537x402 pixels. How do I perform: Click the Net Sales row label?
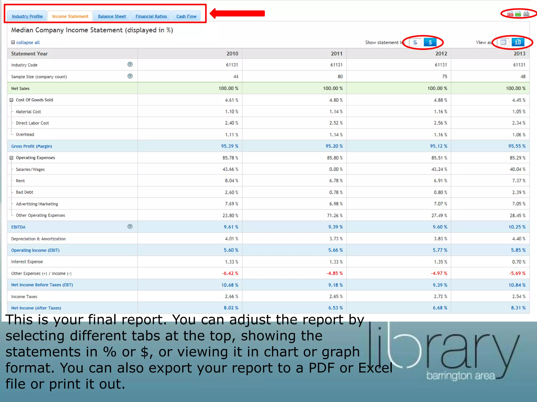[20, 88]
